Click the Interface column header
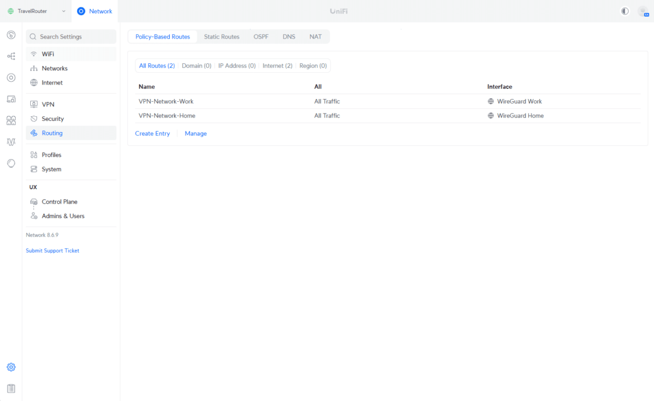Screen dimensions: 654x401 pyautogui.click(x=500, y=87)
